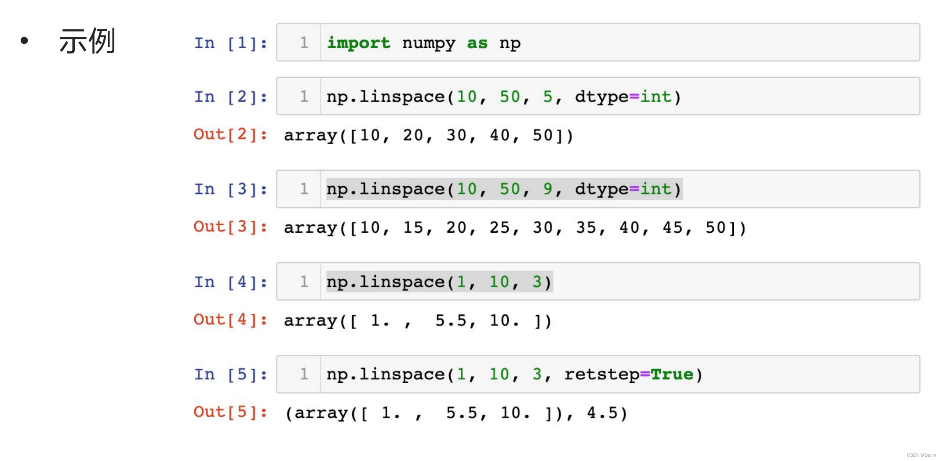The width and height of the screenshot is (943, 461).
Task: Click the 'as' keyword in the first cell
Action: 477,44
